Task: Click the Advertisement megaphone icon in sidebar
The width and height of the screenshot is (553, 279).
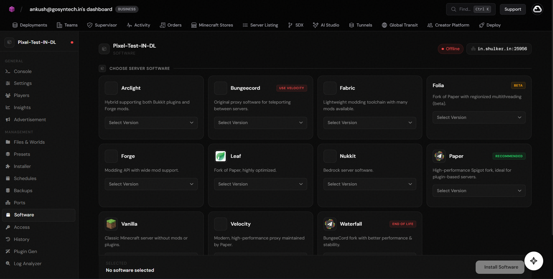Action: click(x=8, y=119)
